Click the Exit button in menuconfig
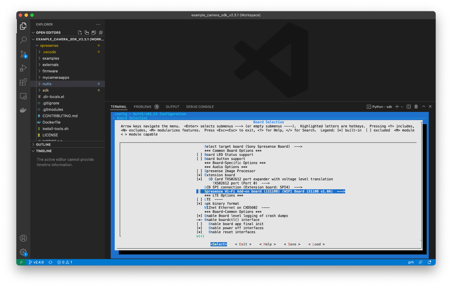This screenshot has height=287, width=452. [243, 244]
